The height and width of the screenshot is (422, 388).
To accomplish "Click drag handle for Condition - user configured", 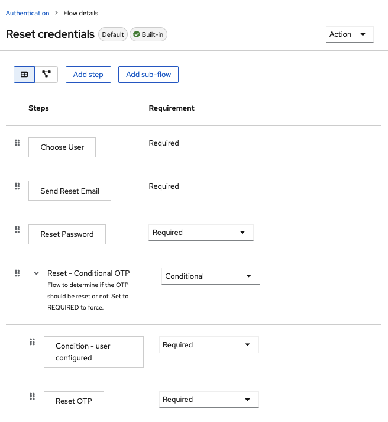I will coord(33,342).
